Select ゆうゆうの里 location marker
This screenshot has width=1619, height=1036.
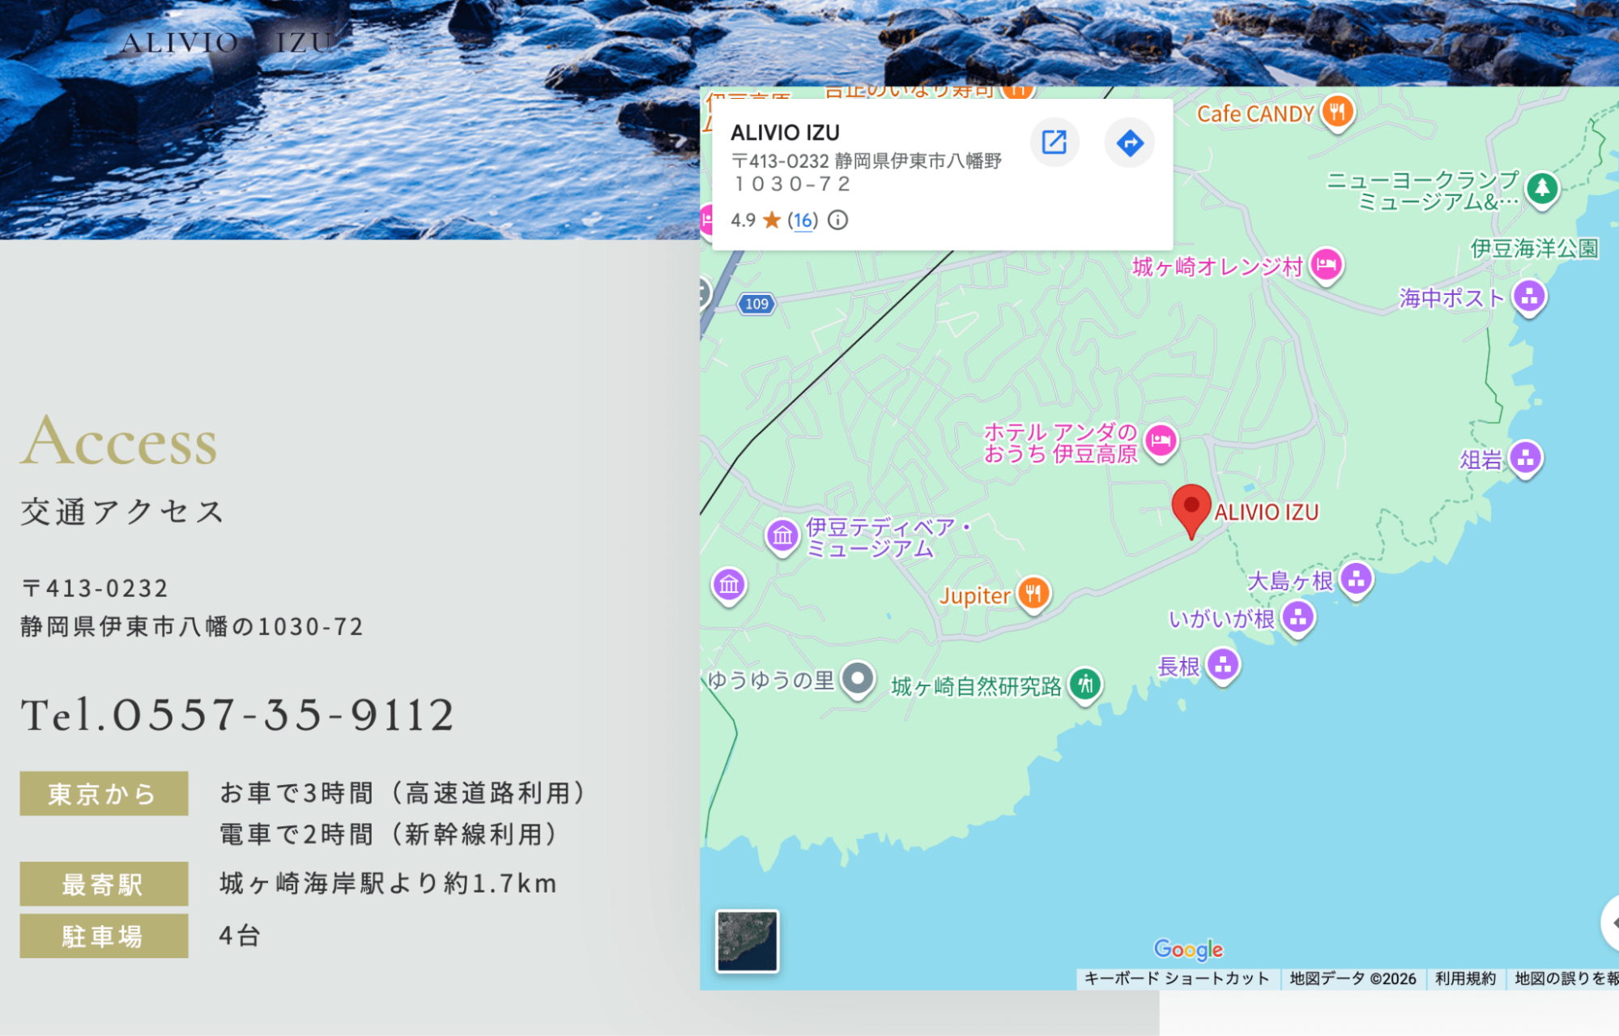tap(858, 680)
